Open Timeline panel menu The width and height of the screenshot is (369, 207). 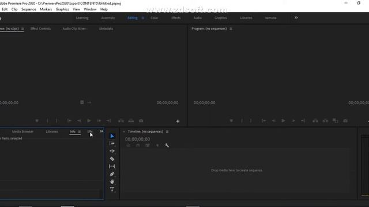click(x=167, y=132)
